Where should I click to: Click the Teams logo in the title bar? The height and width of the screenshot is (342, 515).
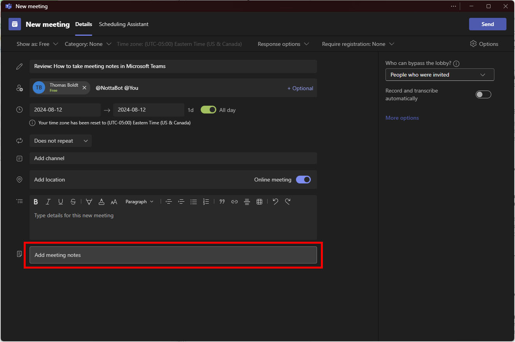pos(9,6)
